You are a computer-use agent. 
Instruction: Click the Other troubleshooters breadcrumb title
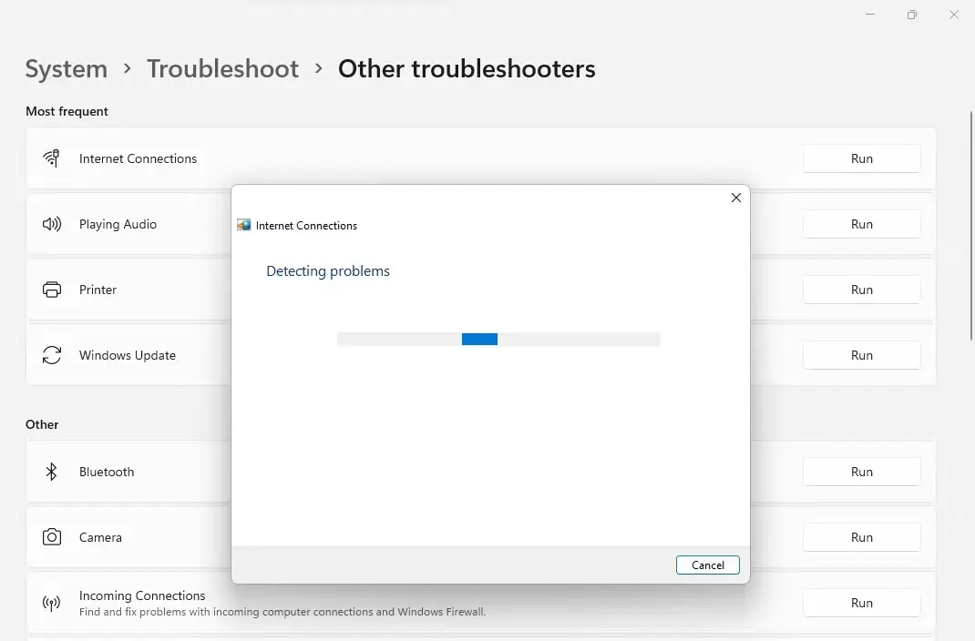point(467,68)
